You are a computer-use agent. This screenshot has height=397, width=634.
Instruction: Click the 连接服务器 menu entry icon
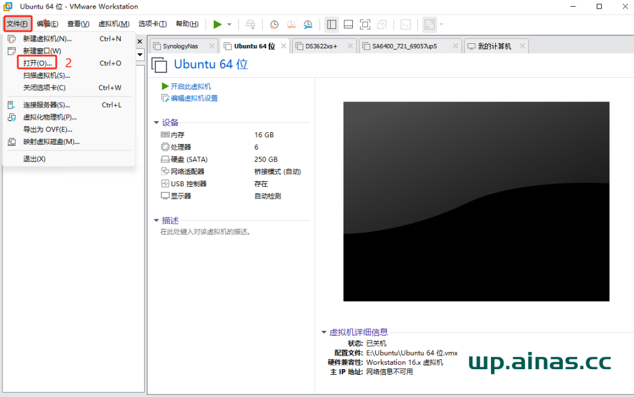(12, 105)
